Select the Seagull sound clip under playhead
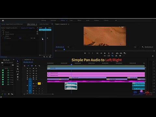The height and width of the screenshot is (117, 156). pyautogui.click(x=71, y=86)
